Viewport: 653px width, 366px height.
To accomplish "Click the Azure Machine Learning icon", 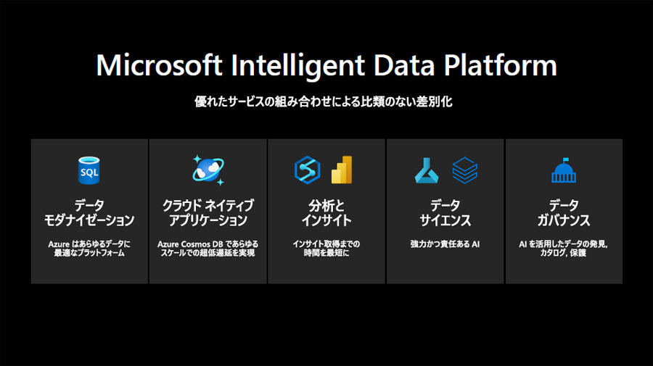I will coord(427,170).
